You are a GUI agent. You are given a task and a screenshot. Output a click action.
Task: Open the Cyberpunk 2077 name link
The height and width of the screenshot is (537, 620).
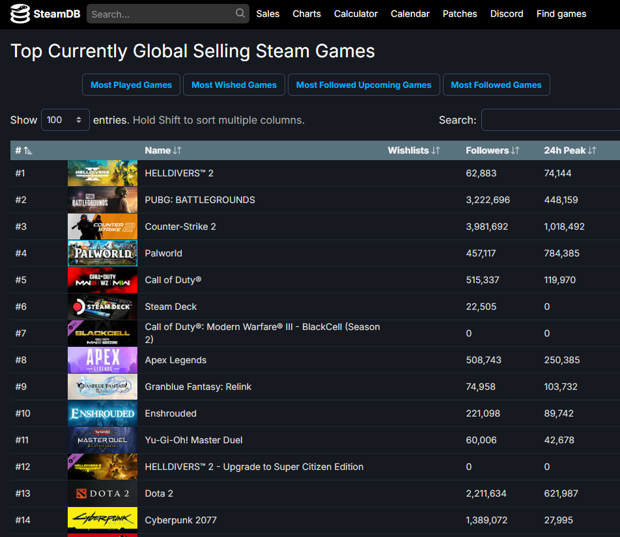(x=180, y=520)
